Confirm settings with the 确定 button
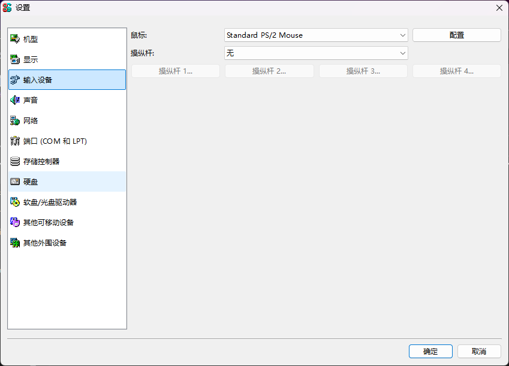This screenshot has height=366, width=509. [430, 352]
